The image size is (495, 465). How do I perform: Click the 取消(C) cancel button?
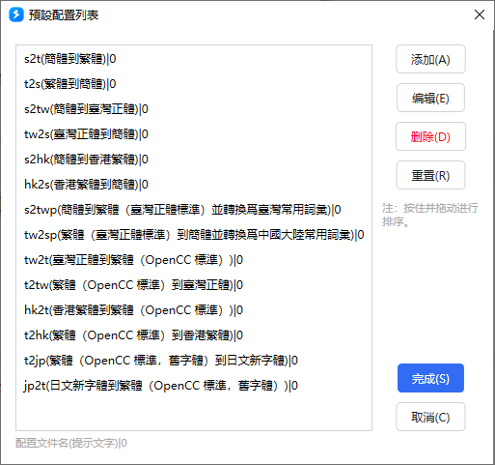(430, 417)
